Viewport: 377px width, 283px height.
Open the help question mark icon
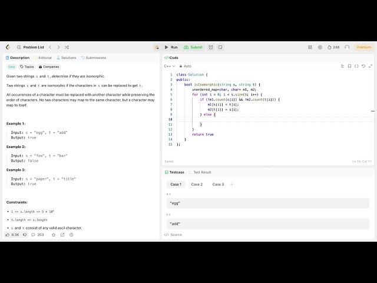pyautogui.click(x=71, y=235)
